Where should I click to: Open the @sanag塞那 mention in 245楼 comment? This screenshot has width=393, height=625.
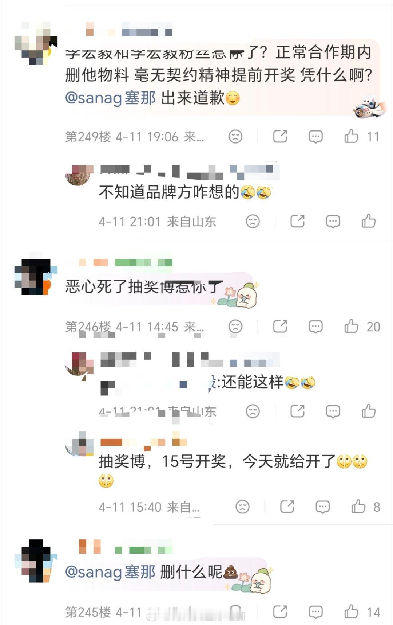[110, 571]
